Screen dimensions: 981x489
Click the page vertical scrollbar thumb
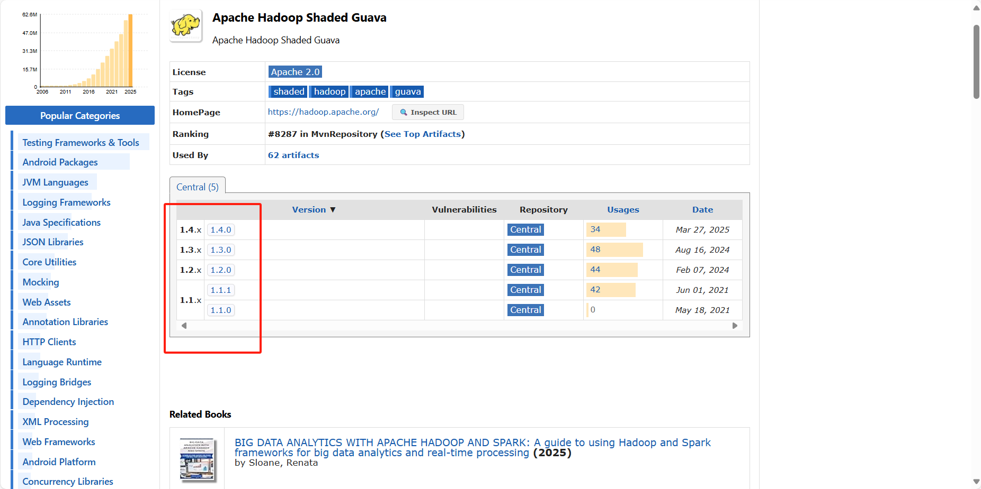pyautogui.click(x=976, y=61)
